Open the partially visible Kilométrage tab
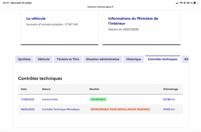 (x=185, y=59)
